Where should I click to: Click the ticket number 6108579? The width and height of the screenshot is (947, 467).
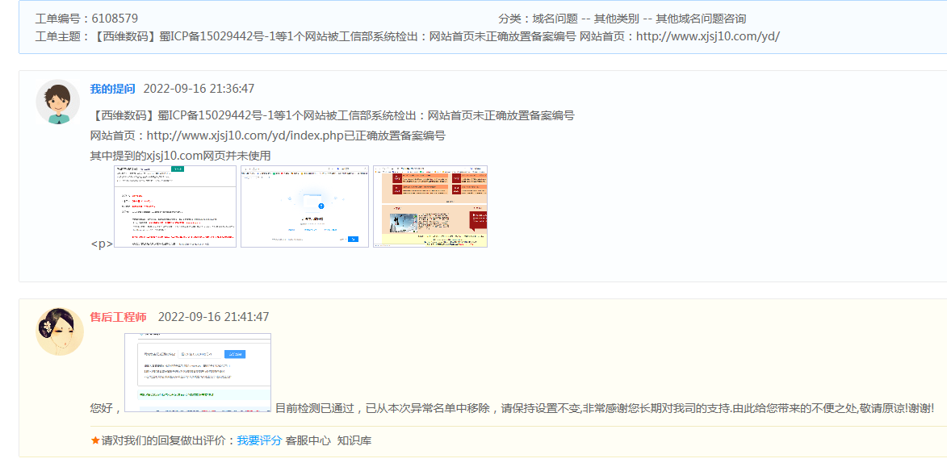coord(114,19)
